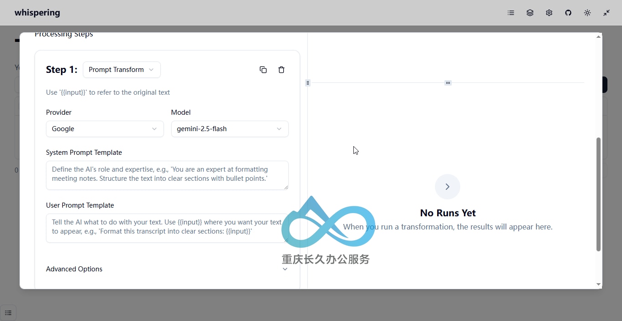This screenshot has height=321, width=622.
Task: Click the grip handle between editor and results panels
Action: (308, 83)
